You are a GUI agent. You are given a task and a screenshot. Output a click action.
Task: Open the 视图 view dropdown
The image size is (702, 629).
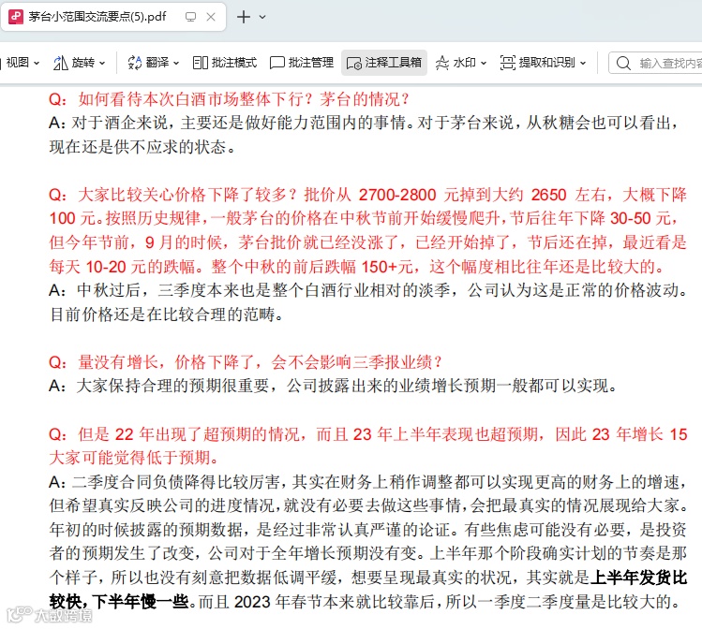(x=22, y=63)
